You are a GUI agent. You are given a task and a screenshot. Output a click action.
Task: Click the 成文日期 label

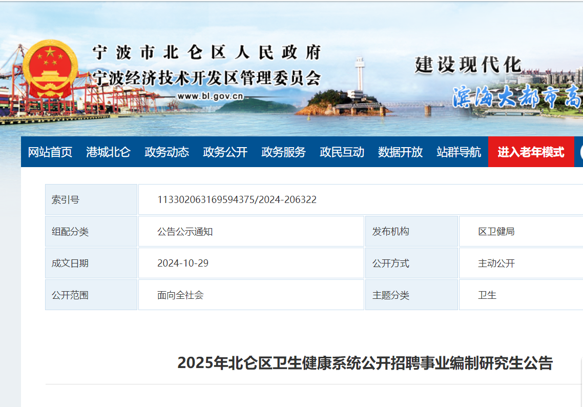70,263
